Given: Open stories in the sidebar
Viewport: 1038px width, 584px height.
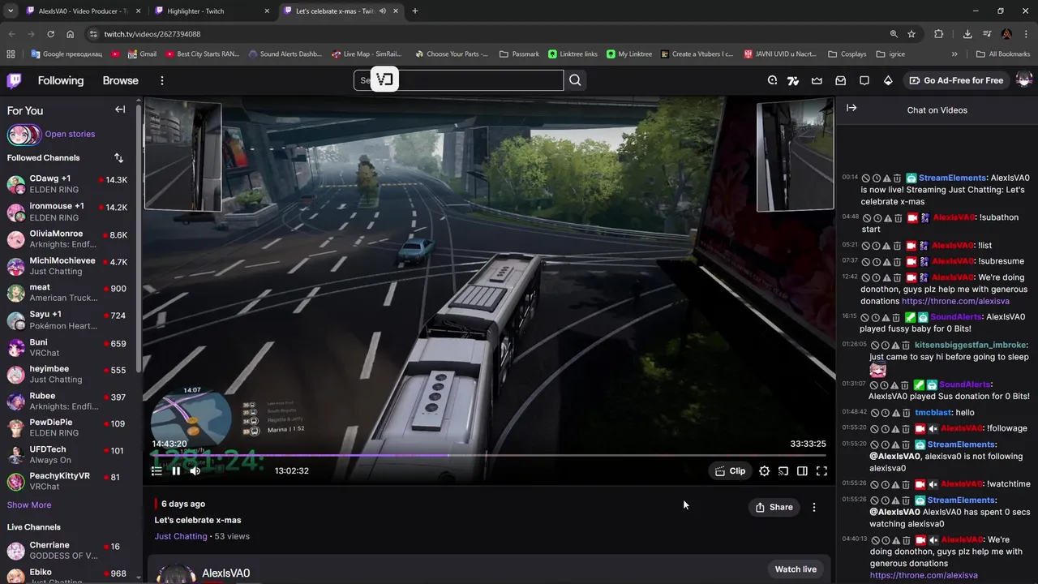Looking at the screenshot, I should (x=70, y=134).
